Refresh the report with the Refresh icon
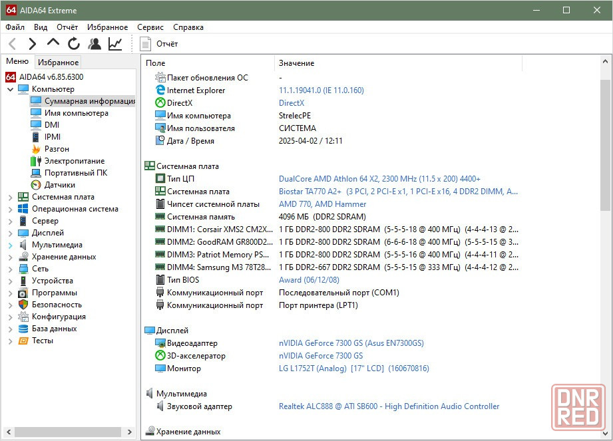 click(73, 44)
